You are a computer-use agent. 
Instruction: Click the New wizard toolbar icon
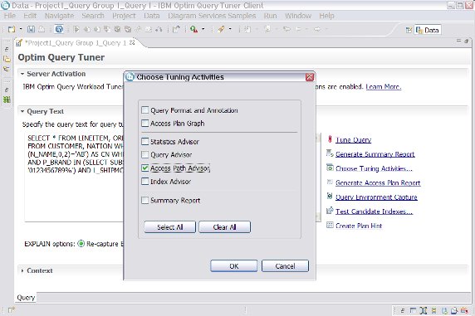point(12,29)
